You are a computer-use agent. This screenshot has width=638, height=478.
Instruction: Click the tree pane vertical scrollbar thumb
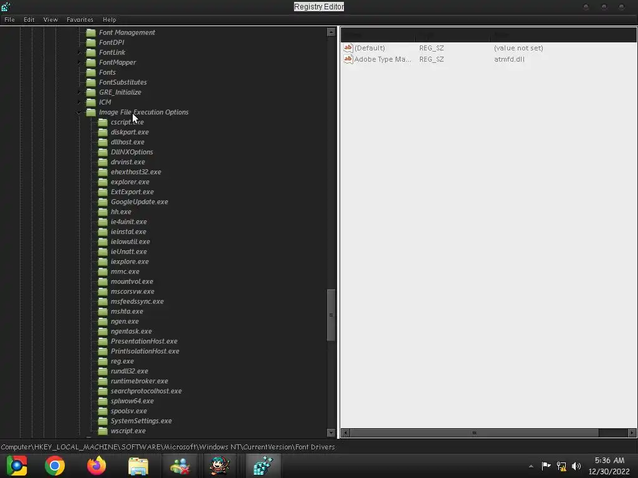point(331,315)
